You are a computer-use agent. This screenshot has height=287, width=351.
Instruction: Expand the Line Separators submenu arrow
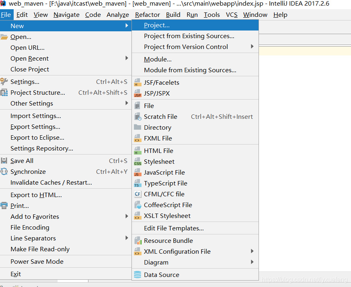pos(127,238)
